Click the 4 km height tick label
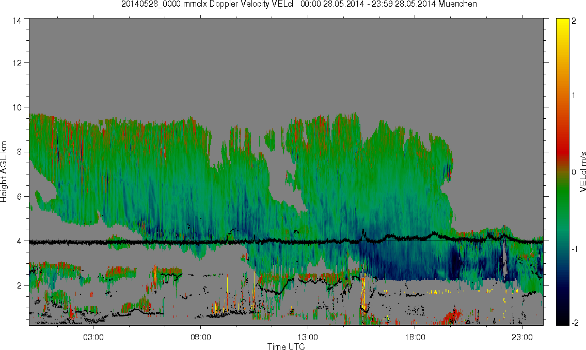 pos(19,241)
